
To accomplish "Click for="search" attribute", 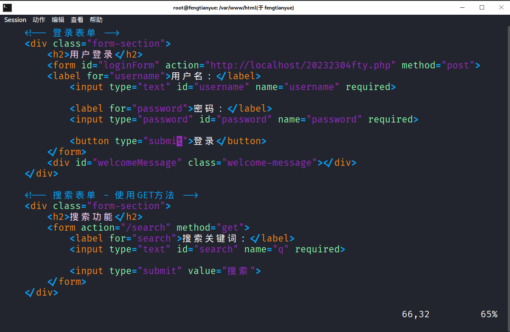I will 143,239.
